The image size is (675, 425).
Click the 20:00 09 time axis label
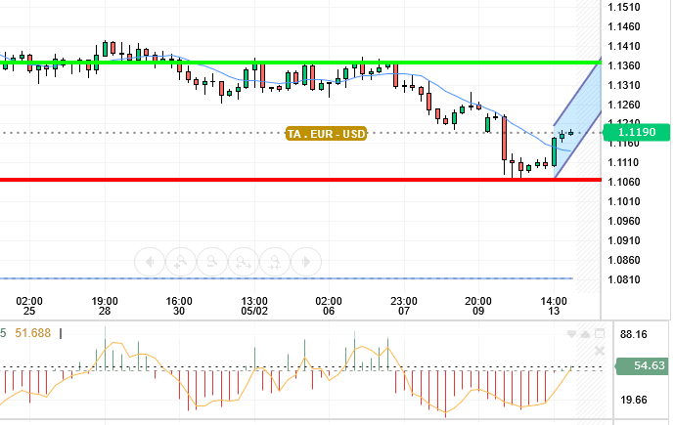pos(478,306)
